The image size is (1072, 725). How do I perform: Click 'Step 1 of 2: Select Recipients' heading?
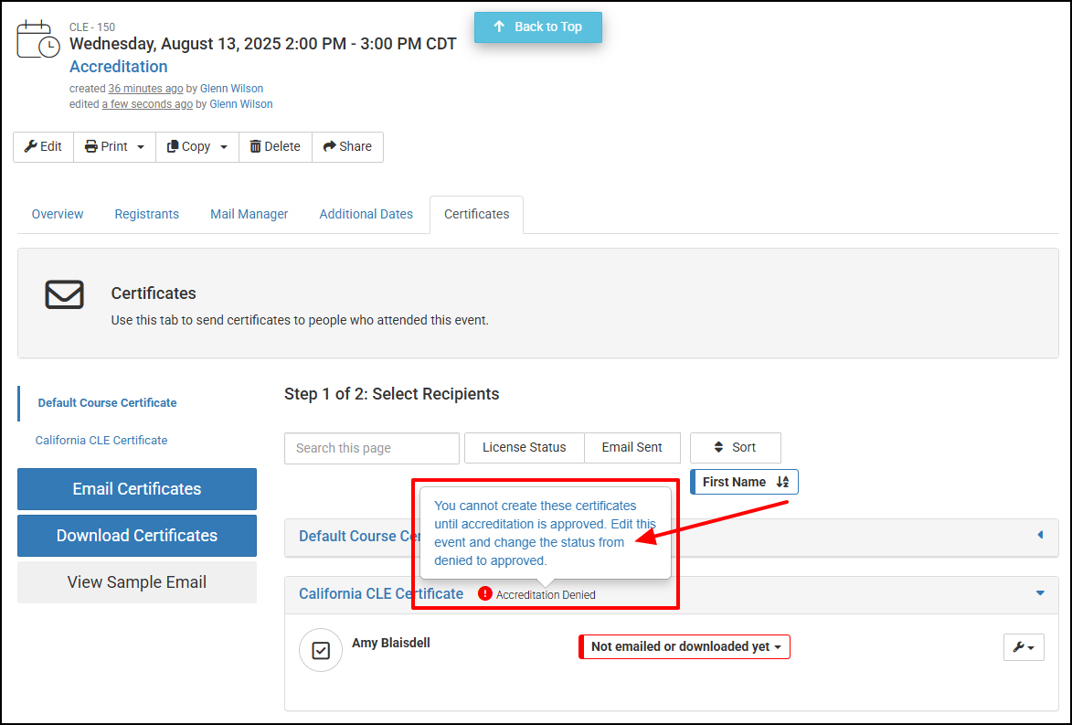tap(392, 394)
